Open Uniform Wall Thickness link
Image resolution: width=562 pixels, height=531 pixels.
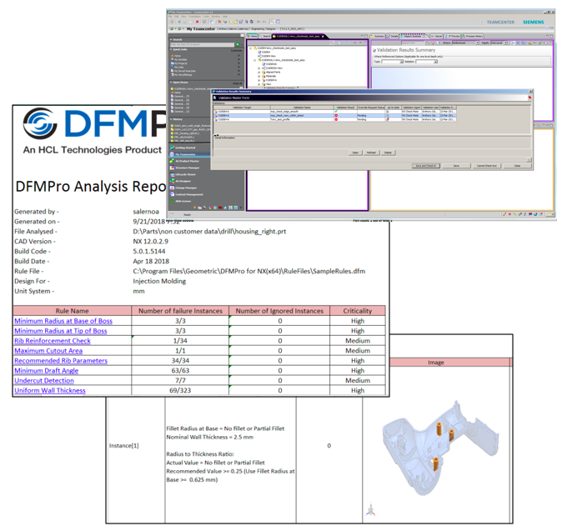tap(50, 391)
